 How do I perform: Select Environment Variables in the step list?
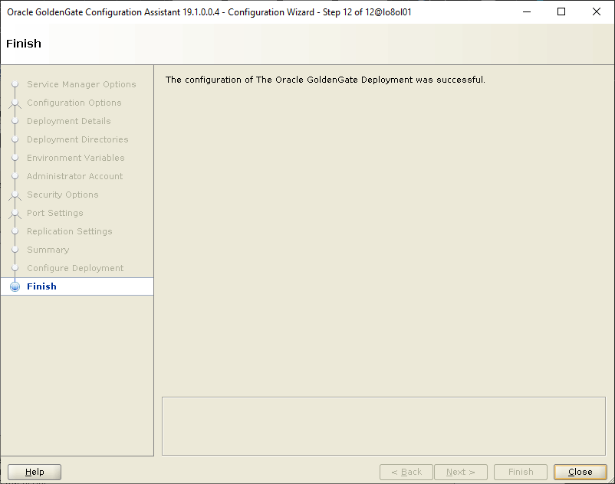[75, 158]
